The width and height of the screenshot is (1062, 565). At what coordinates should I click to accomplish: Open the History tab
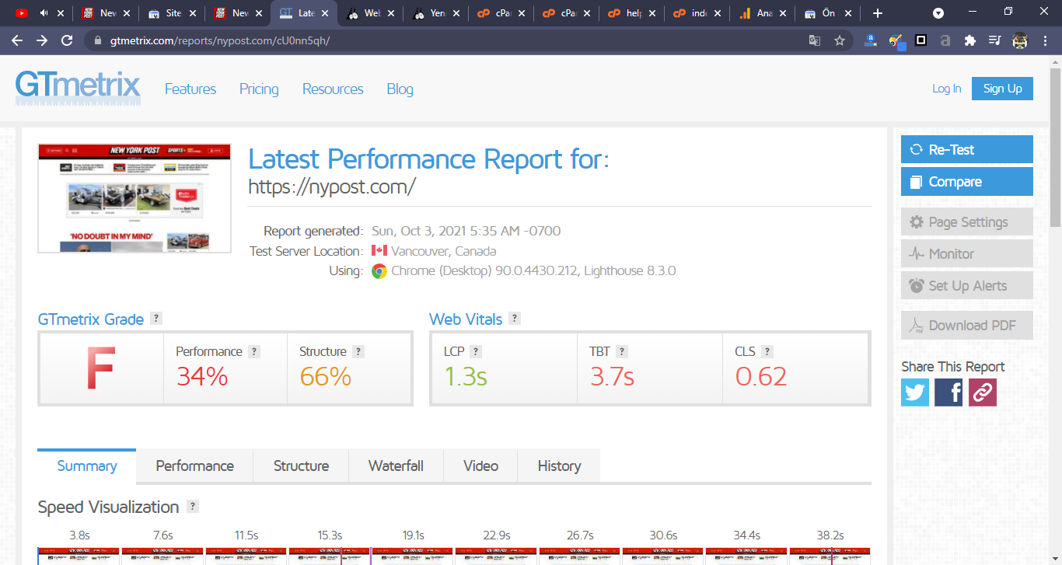pos(559,466)
